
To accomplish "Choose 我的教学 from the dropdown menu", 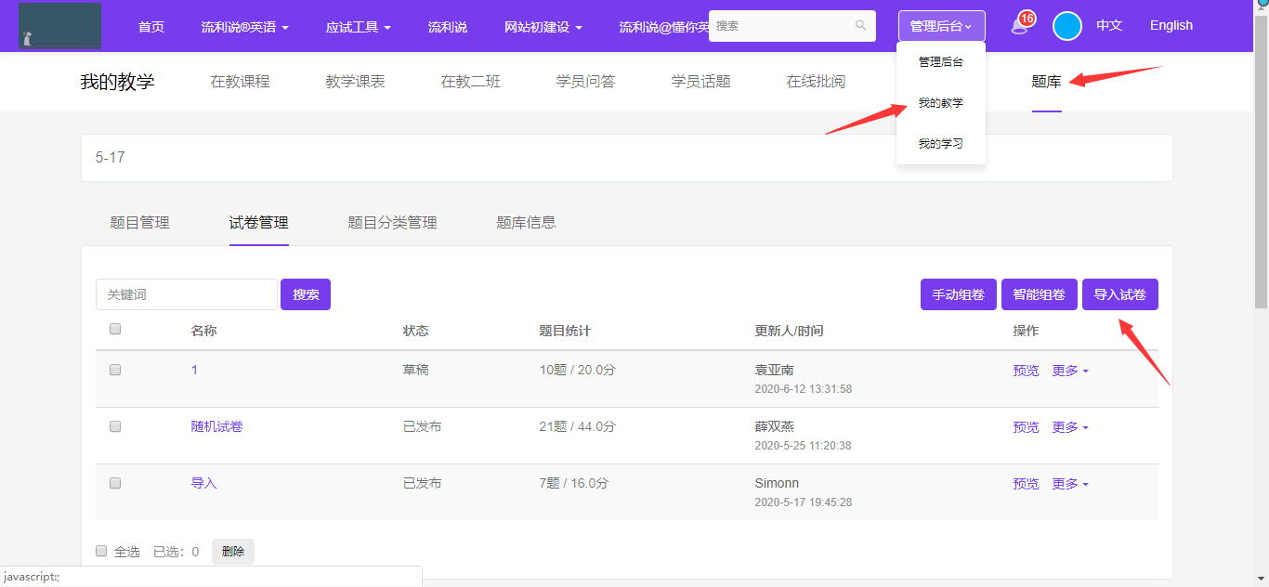I will point(940,103).
